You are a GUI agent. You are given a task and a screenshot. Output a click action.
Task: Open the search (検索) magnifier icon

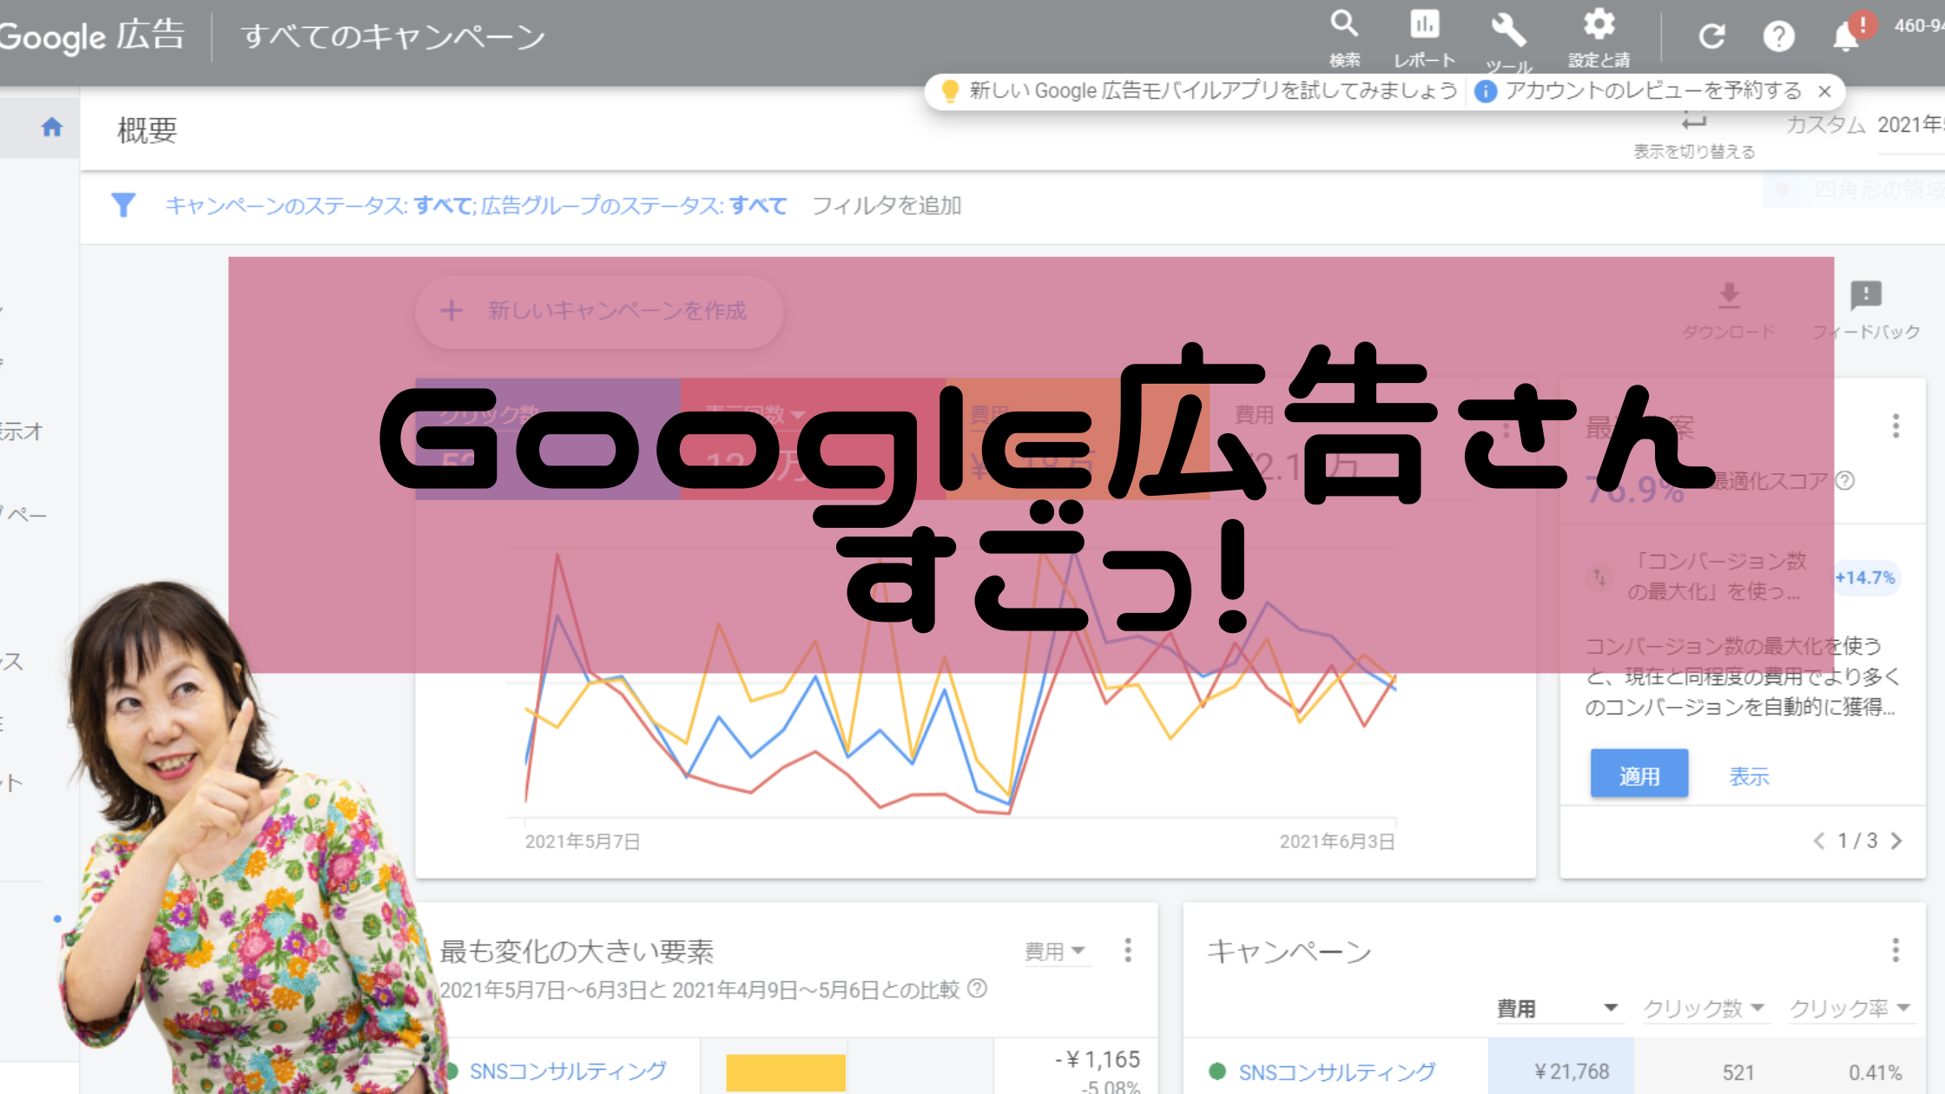1344,24
